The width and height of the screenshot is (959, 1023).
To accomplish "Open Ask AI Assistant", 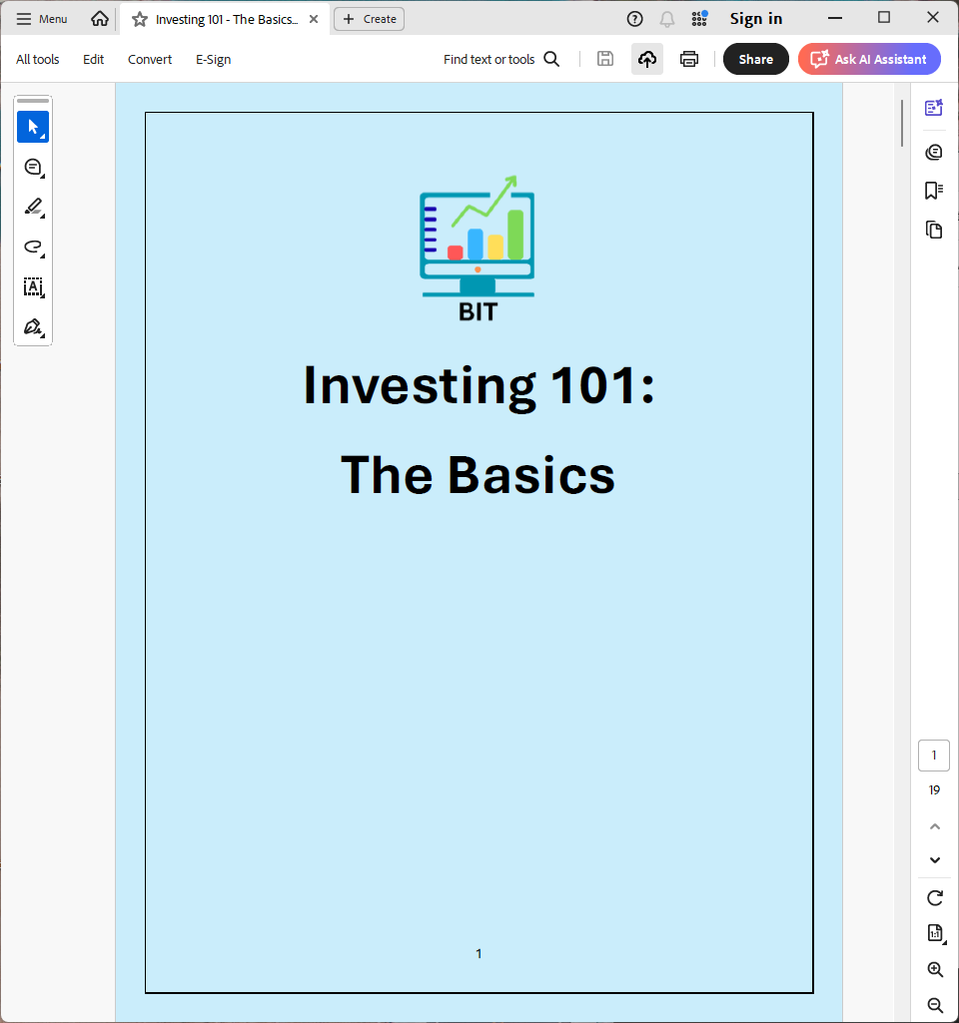I will (869, 59).
